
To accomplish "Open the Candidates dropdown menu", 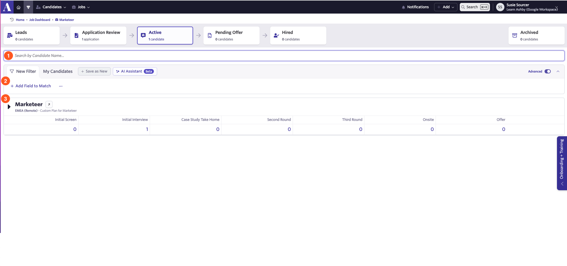I will (51, 7).
